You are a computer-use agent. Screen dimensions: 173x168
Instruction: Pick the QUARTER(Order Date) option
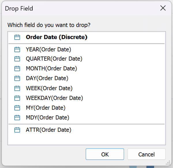[x=54, y=59]
